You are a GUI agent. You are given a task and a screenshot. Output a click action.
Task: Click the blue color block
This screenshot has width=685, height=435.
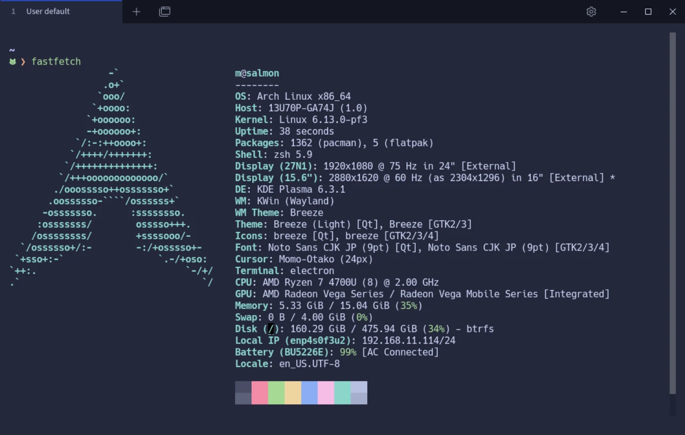pos(309,393)
